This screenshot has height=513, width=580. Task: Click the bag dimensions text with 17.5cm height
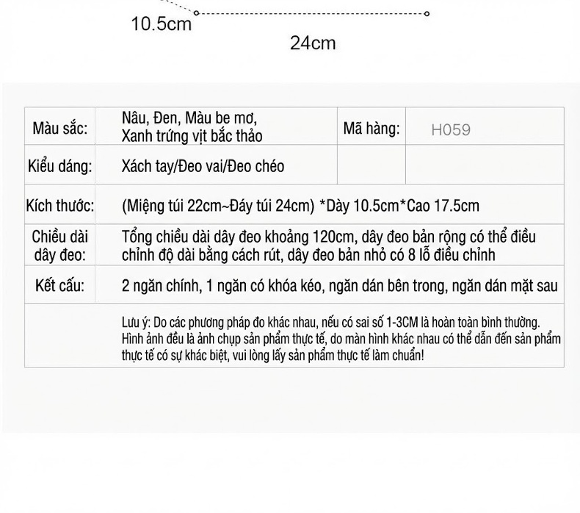click(300, 206)
